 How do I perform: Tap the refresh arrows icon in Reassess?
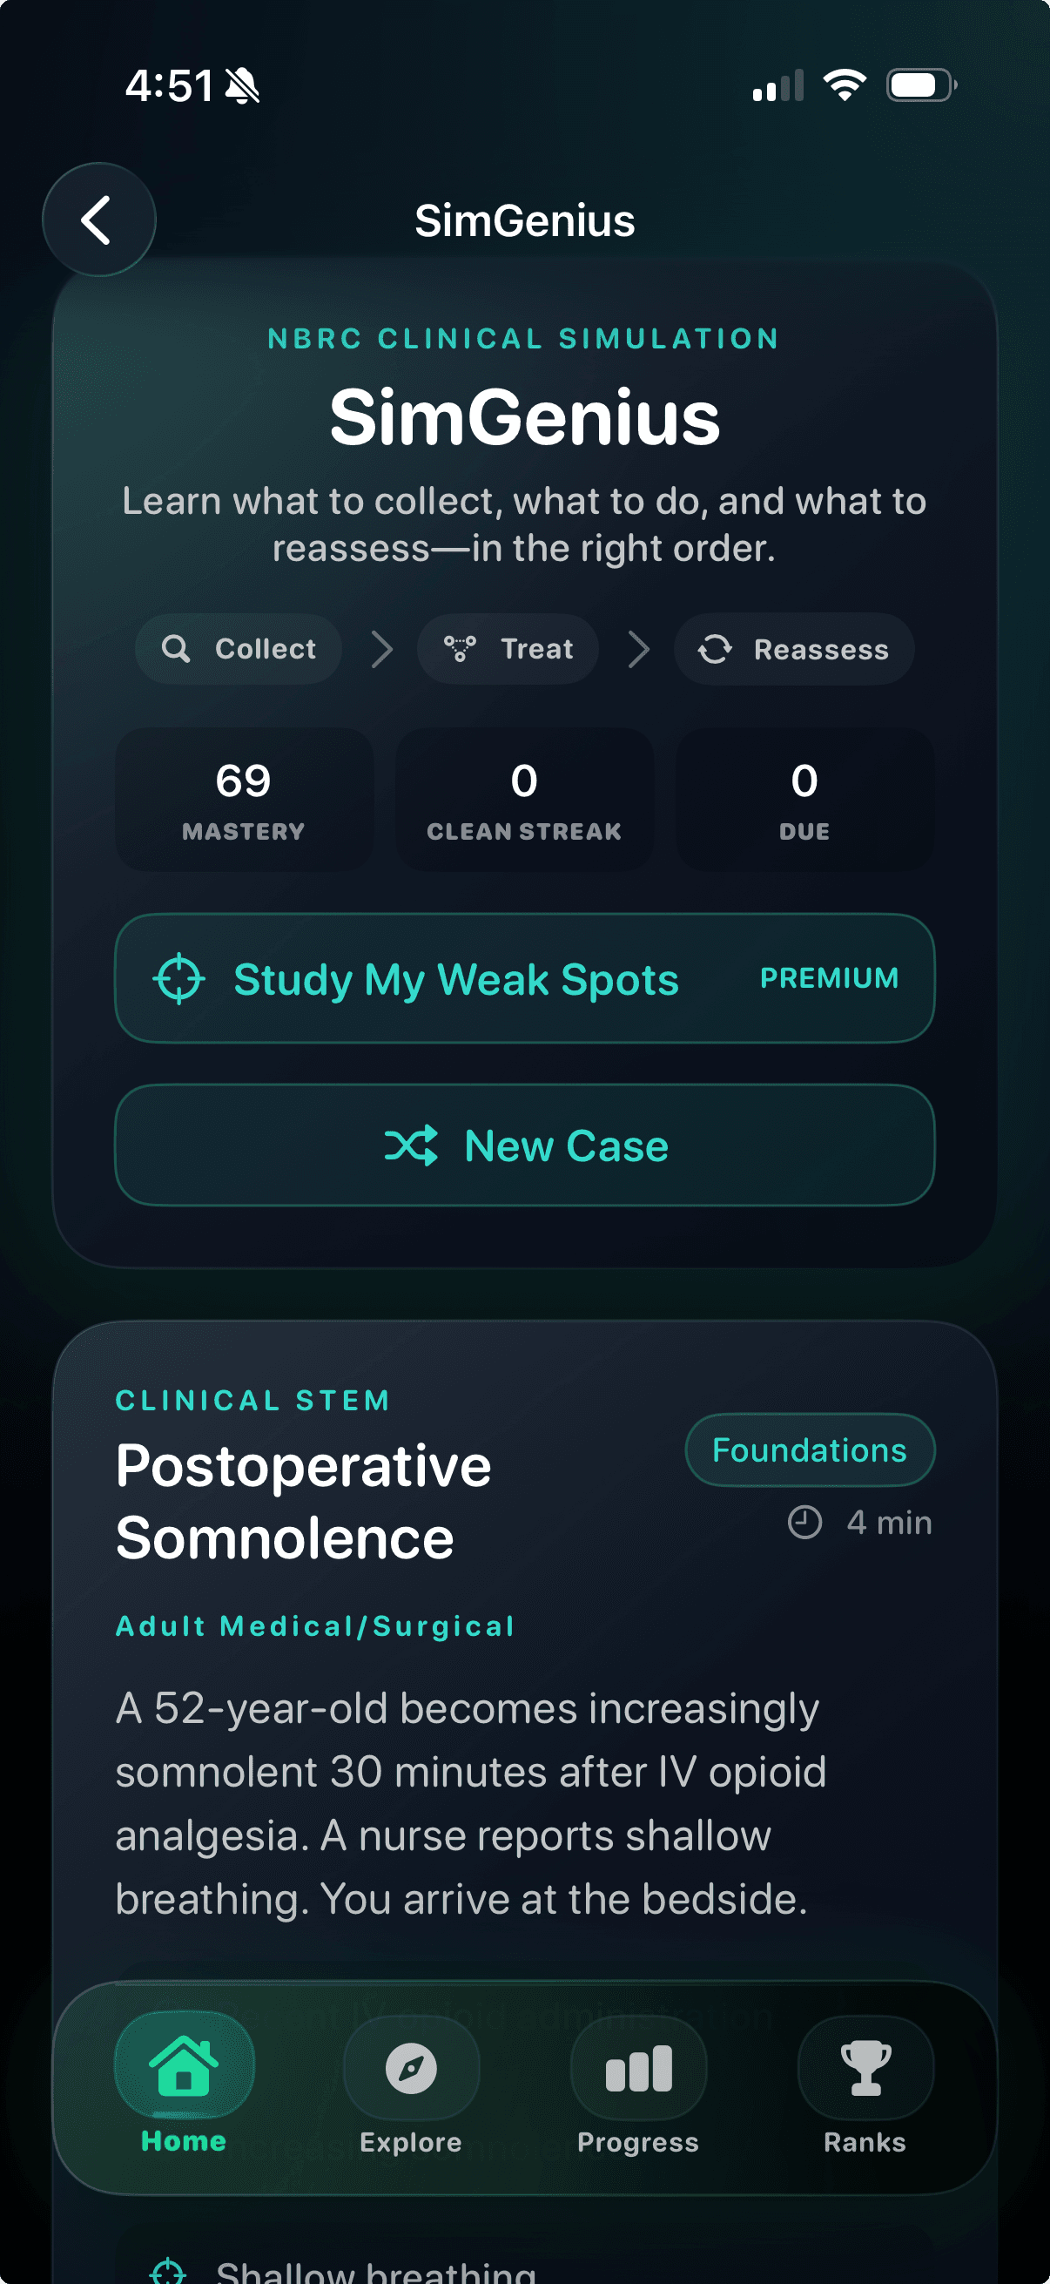[x=715, y=649]
